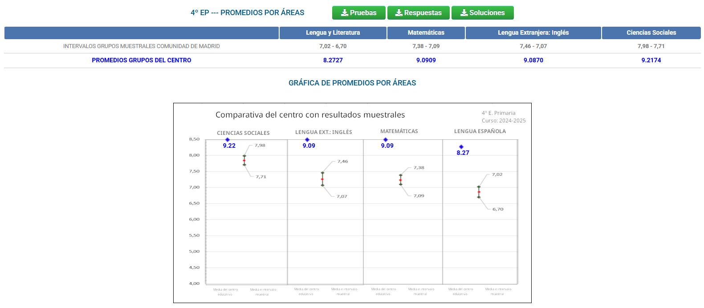The height and width of the screenshot is (308, 704).
Task: Click the blue diamond marker in Lengua Ext.: Inglés
Action: click(307, 140)
